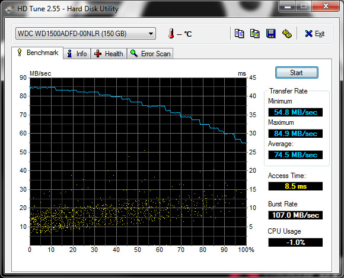344x278 pixels.
Task: Click the ms axis label on graph
Action: [242, 74]
